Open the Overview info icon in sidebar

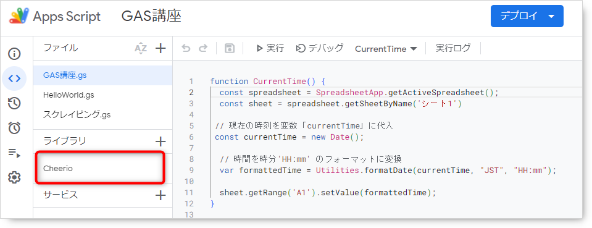(x=14, y=54)
